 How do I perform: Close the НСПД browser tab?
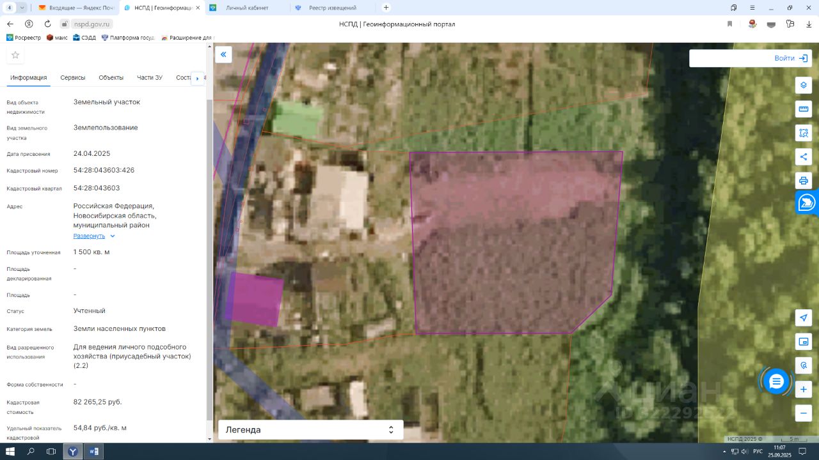pos(197,8)
